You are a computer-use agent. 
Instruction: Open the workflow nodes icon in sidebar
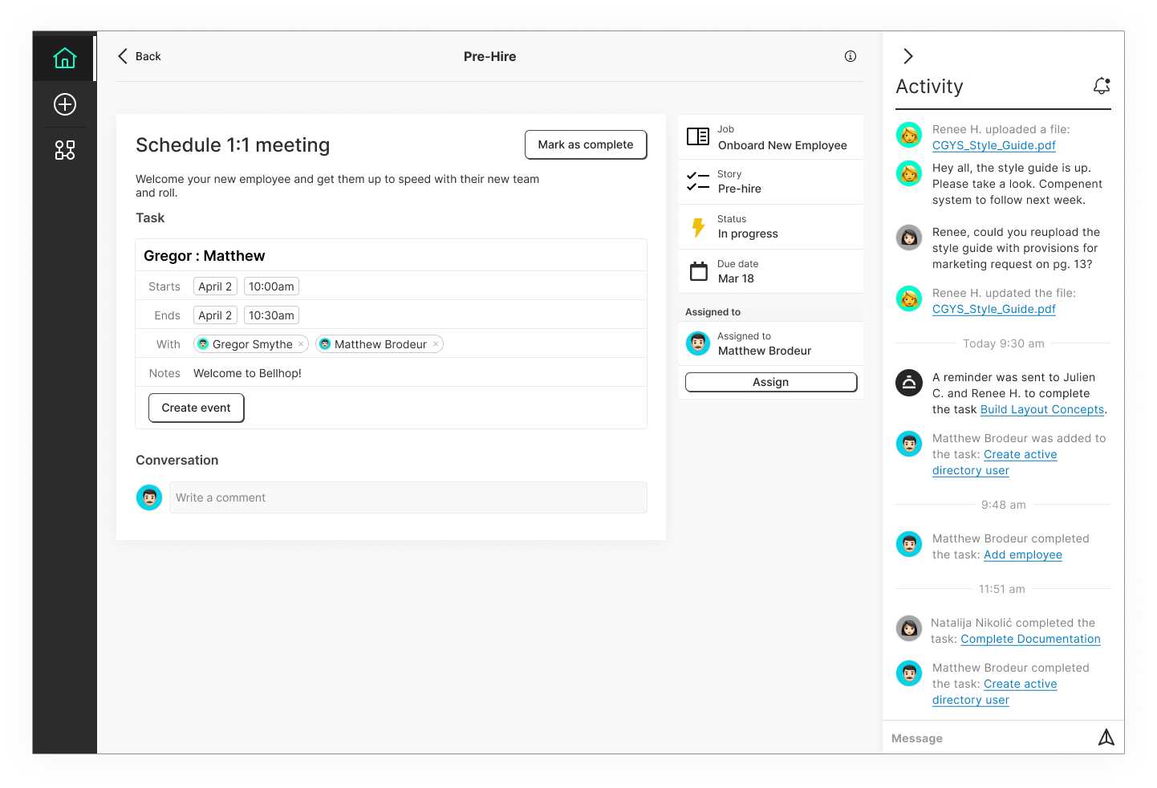coord(65,150)
